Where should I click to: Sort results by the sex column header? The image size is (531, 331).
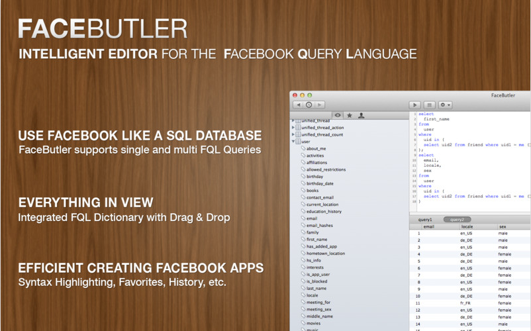click(503, 227)
